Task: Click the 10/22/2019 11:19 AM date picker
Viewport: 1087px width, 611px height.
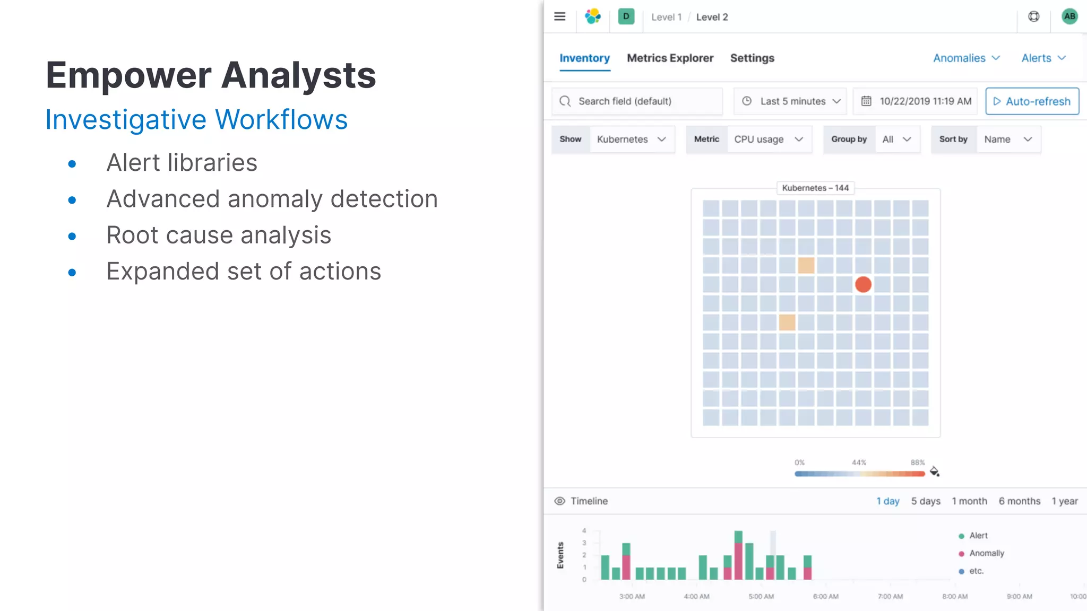Action: point(916,101)
